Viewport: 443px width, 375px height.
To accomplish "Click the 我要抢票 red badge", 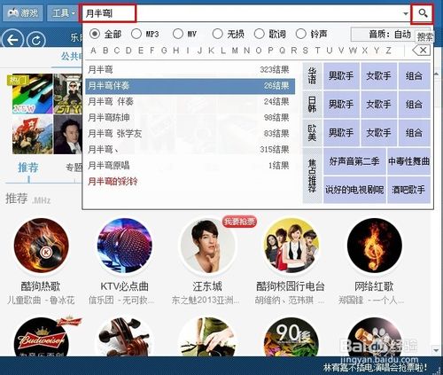I will tap(239, 222).
